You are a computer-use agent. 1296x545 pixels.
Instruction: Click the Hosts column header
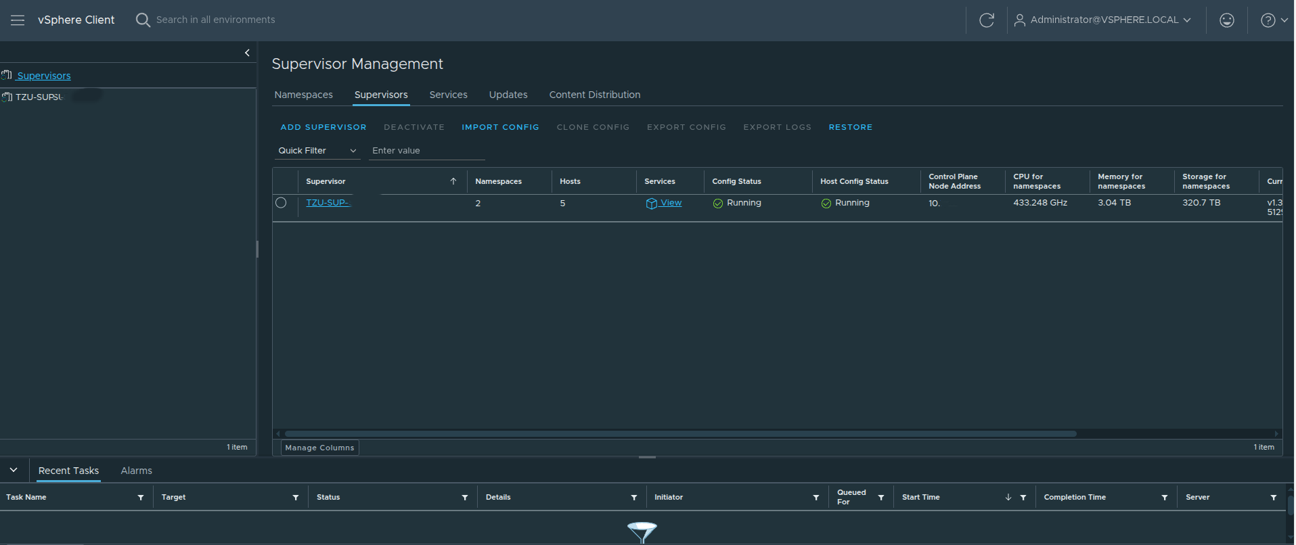click(x=570, y=181)
